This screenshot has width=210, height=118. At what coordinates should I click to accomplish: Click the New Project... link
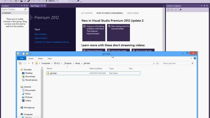(x=41, y=34)
